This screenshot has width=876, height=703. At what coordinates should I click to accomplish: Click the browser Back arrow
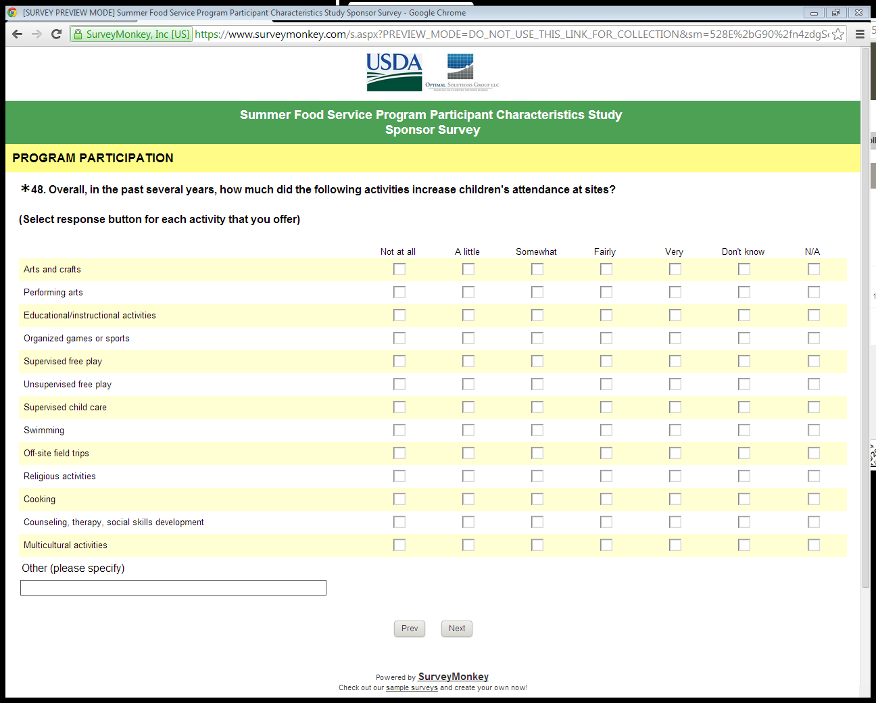[18, 34]
